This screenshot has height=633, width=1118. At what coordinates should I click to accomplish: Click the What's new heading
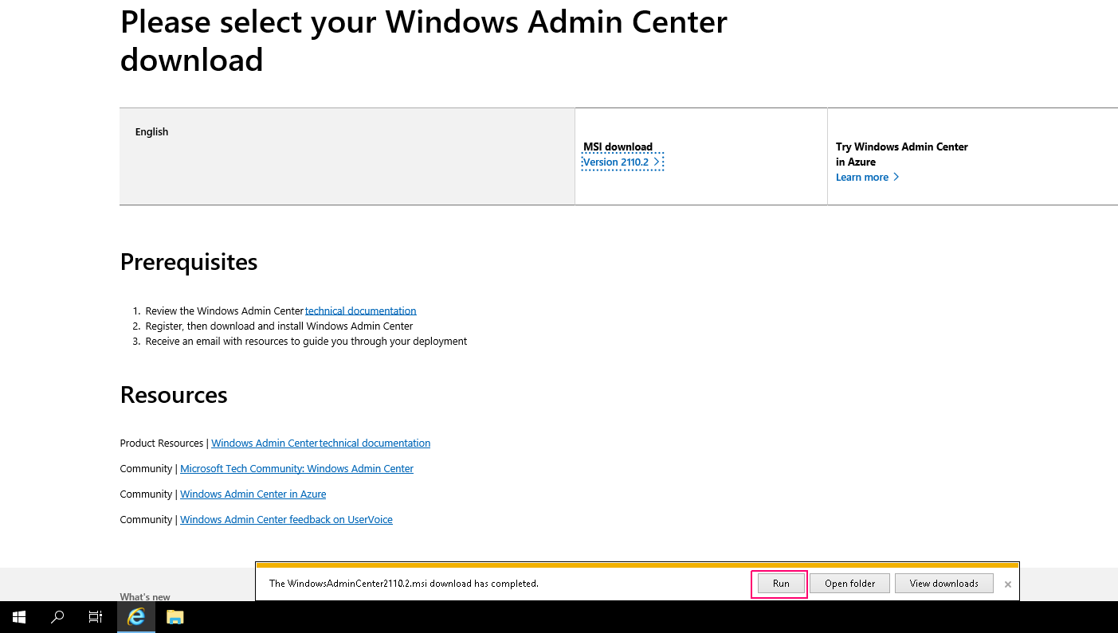click(145, 597)
